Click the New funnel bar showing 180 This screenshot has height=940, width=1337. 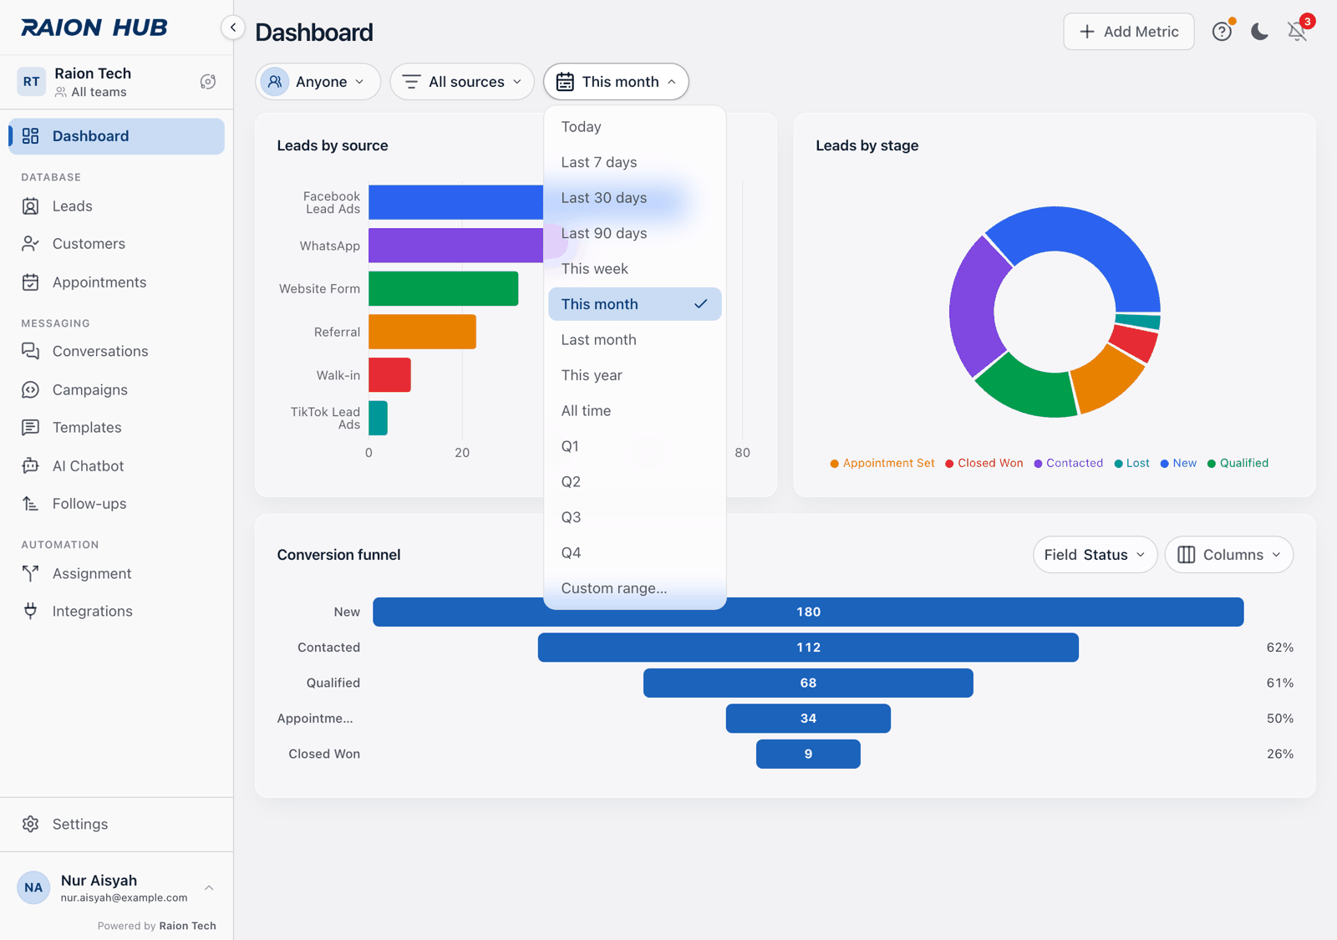click(x=808, y=612)
